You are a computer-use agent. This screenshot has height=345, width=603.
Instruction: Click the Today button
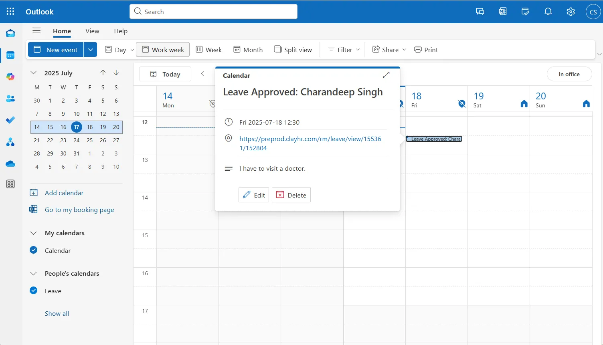tap(165, 74)
